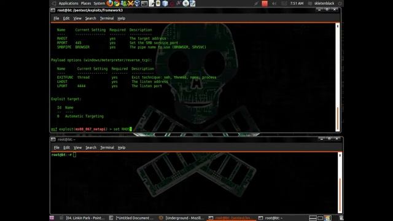
Task: Open the green messenger launcher icon
Action: coord(123,3)
